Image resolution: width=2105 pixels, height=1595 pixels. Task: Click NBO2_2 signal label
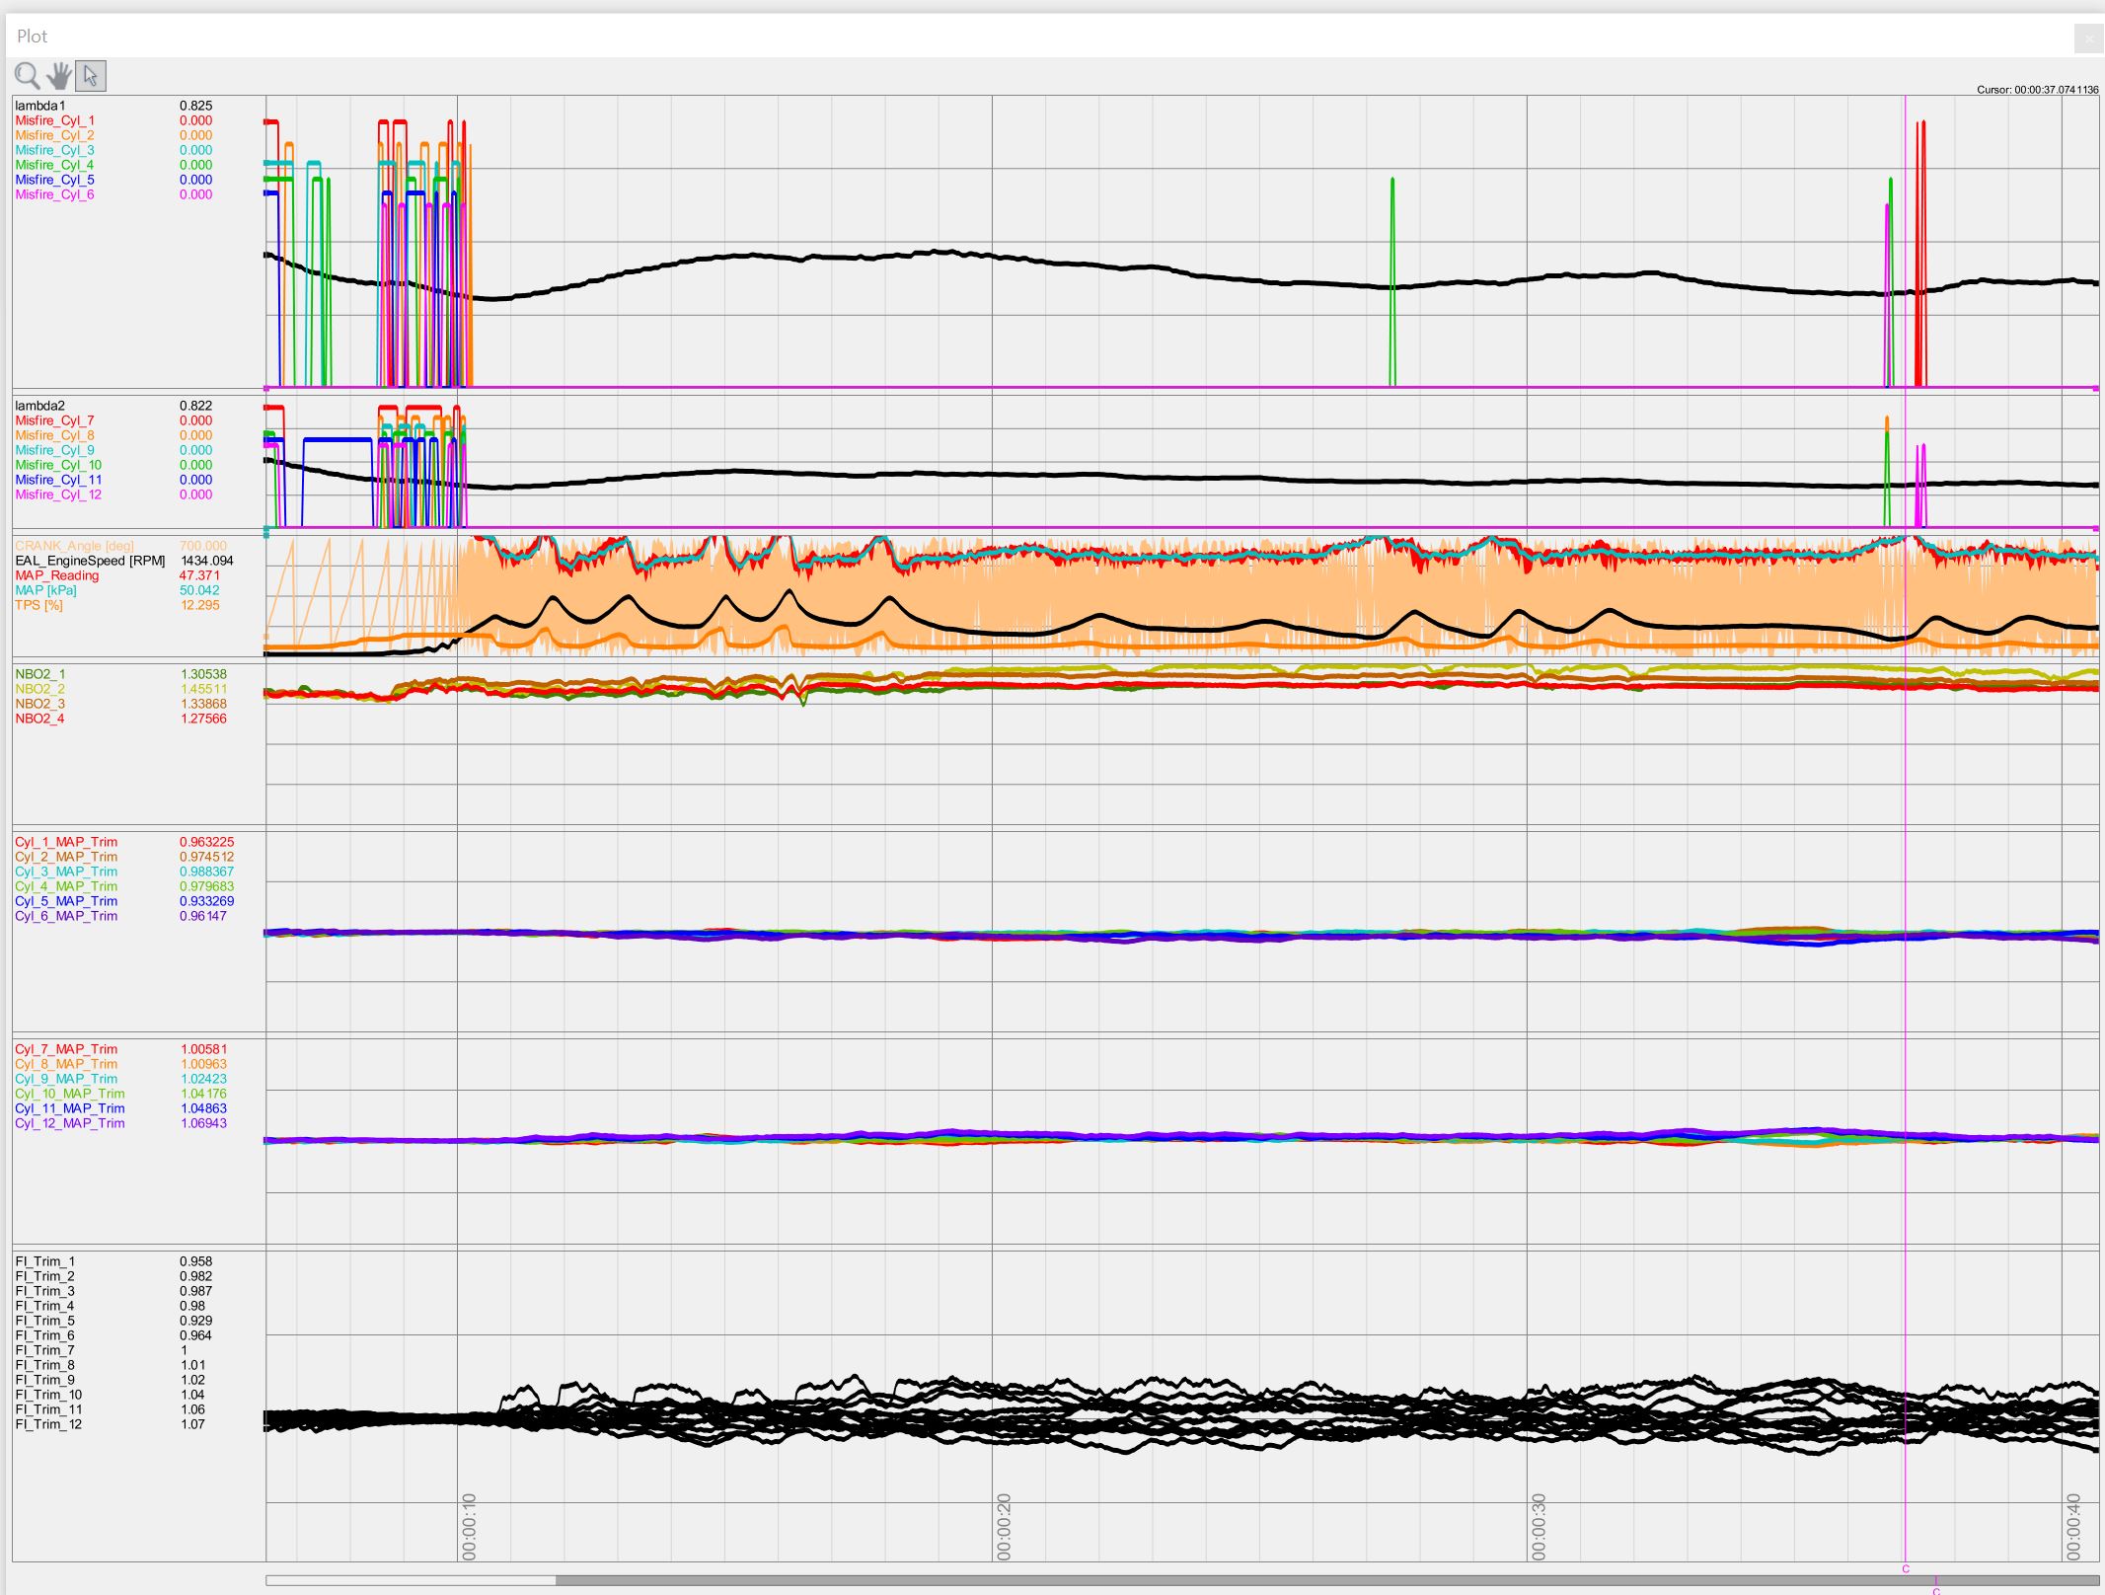coord(40,689)
